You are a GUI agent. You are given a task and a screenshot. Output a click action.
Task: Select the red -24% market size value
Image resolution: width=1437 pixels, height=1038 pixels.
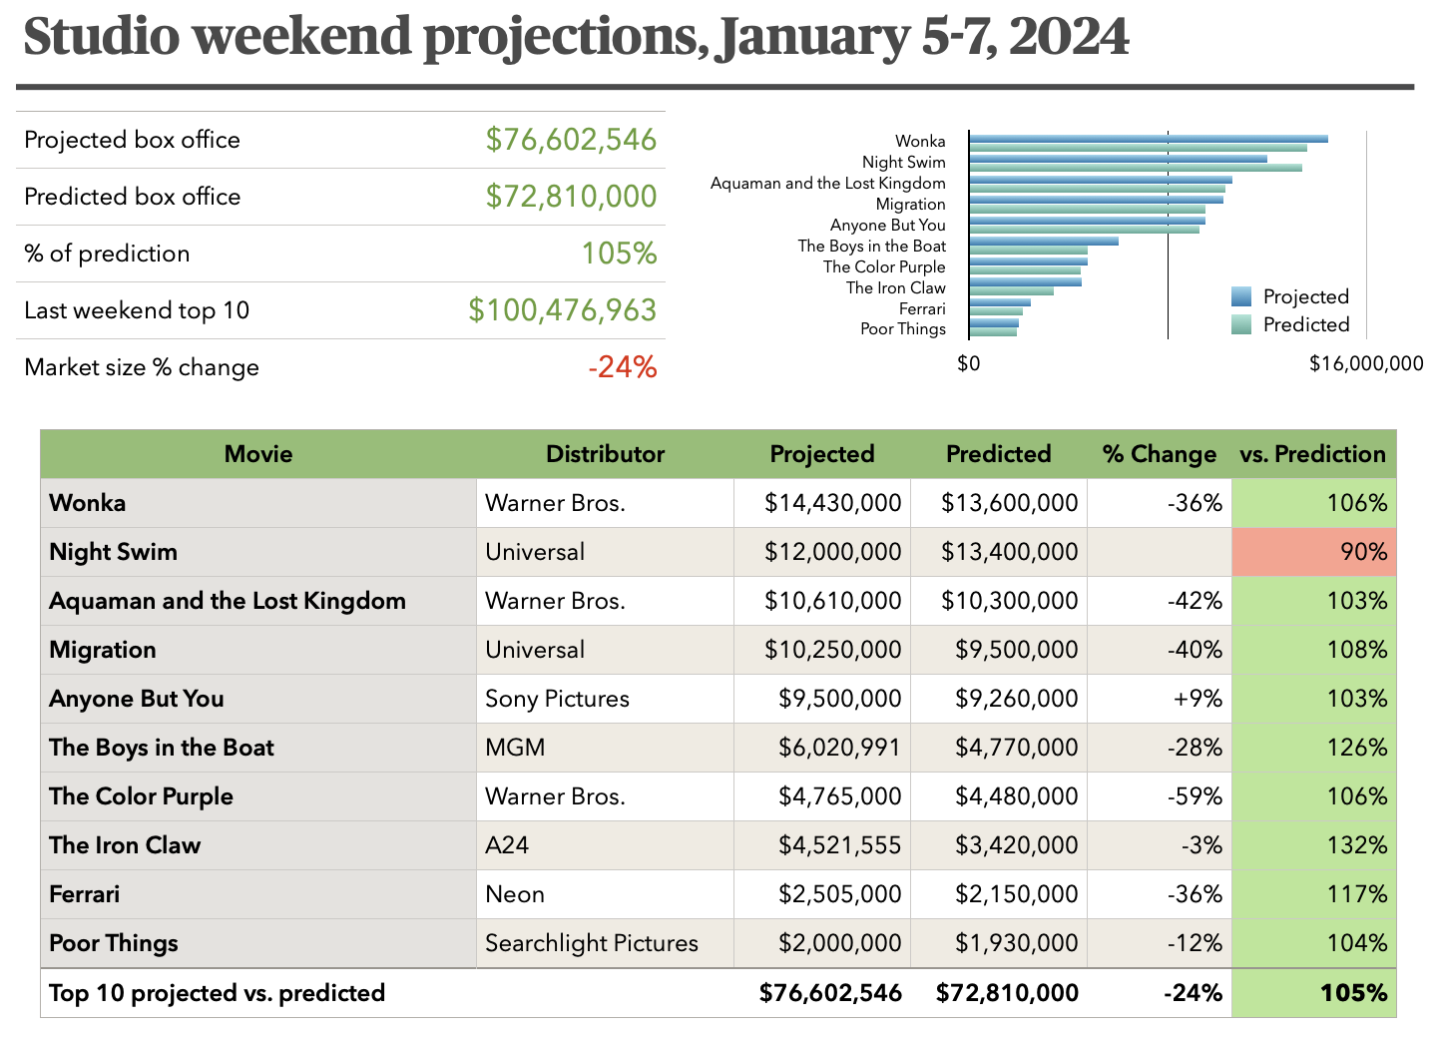[622, 367]
